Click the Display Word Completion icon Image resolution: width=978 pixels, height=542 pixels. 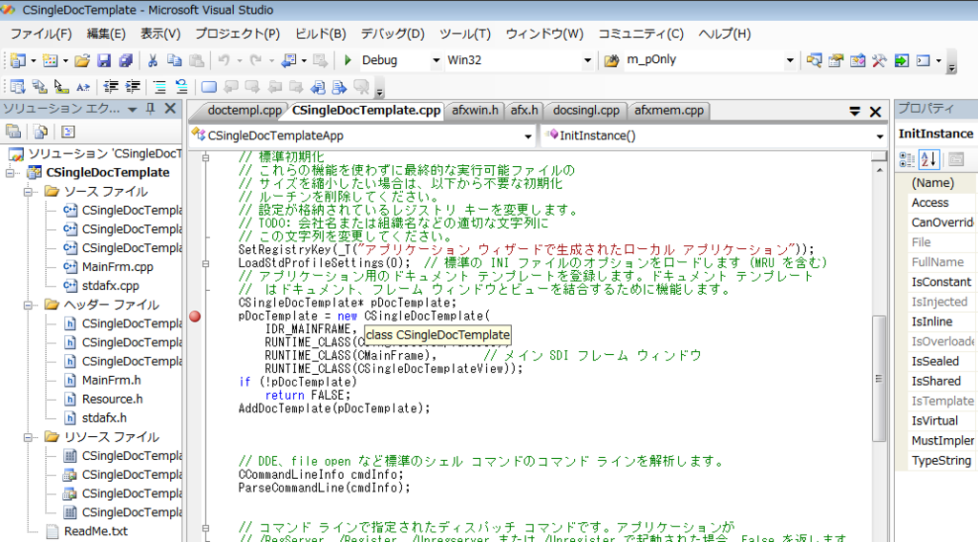[x=83, y=87]
